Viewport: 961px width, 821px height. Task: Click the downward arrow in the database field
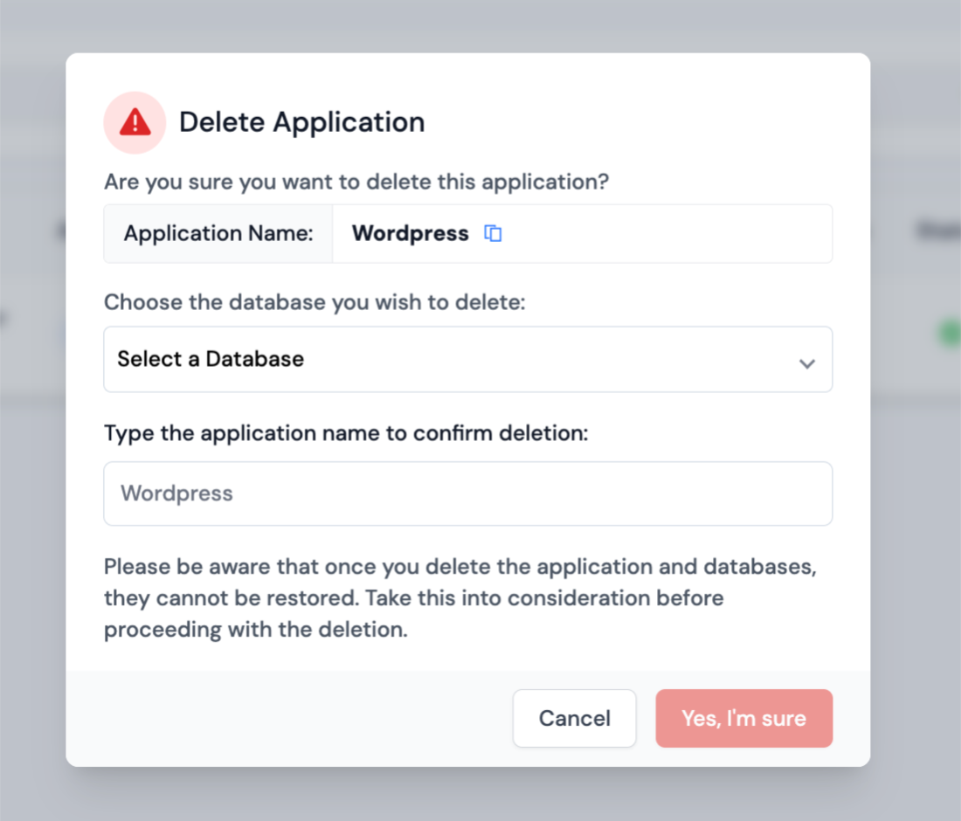coord(807,363)
